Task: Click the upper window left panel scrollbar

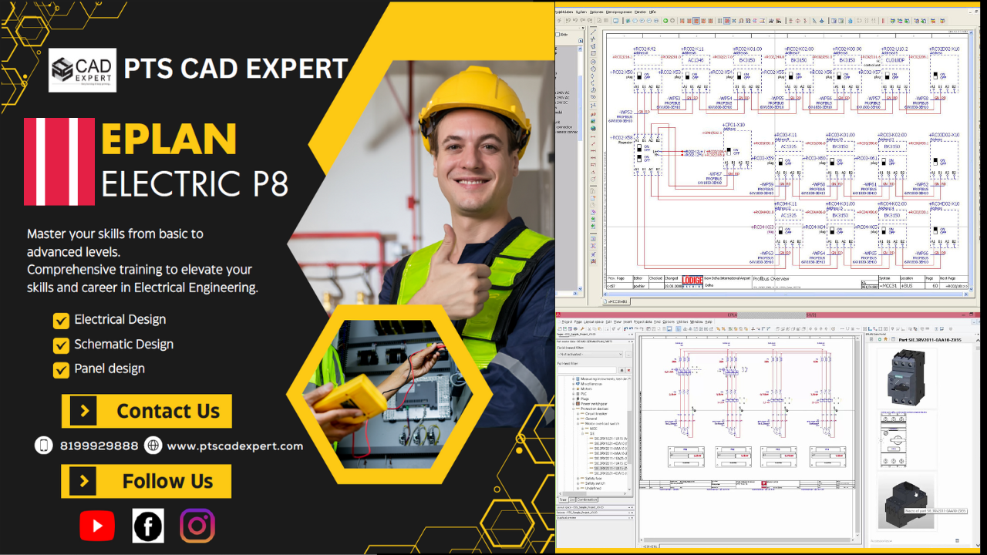Action: [x=580, y=108]
